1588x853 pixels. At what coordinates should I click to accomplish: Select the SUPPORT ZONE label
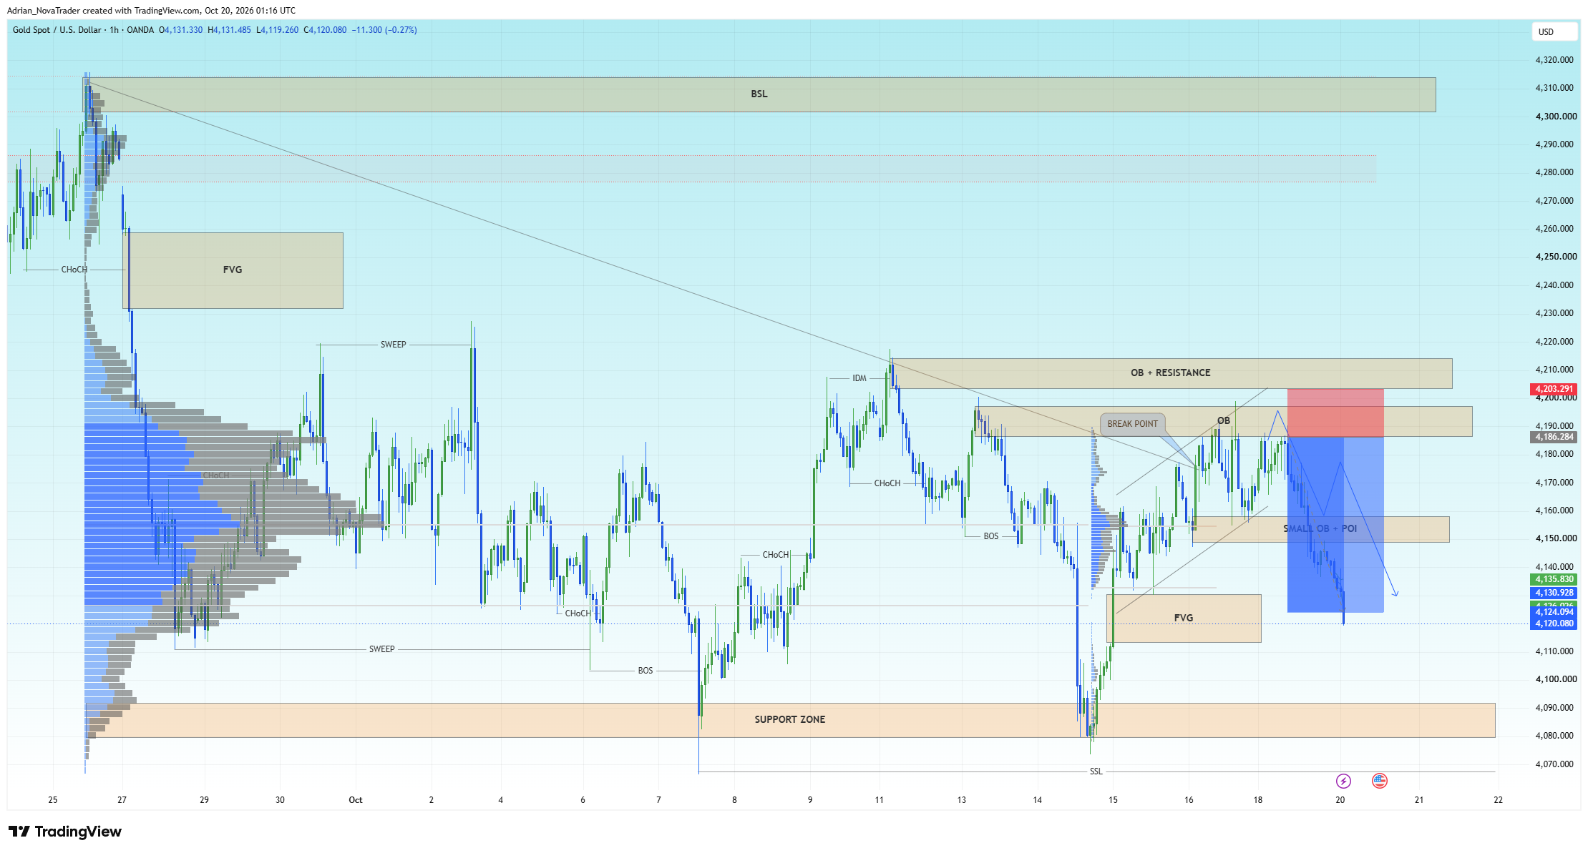coord(790,719)
